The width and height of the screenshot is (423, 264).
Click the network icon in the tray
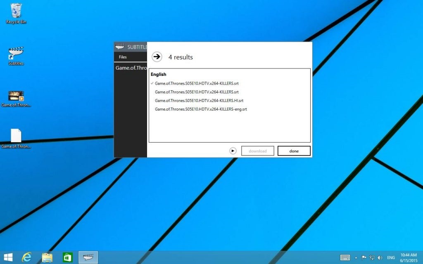pos(372,257)
